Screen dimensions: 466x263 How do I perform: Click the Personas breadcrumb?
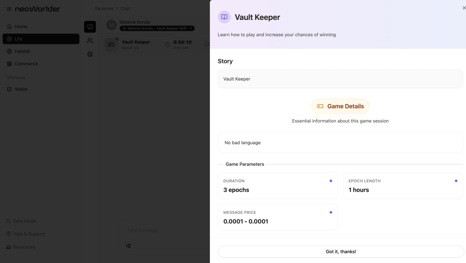[x=104, y=9]
